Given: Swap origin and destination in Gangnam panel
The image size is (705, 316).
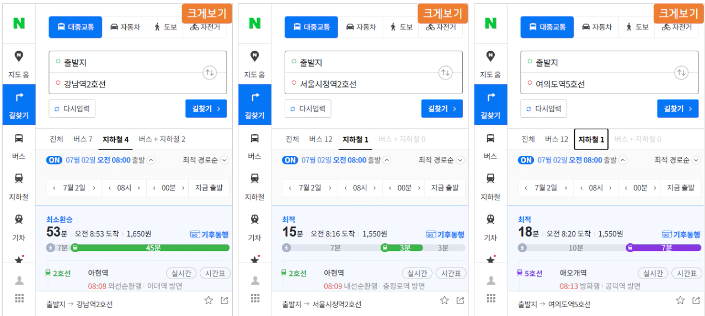Looking at the screenshot, I should tap(210, 72).
